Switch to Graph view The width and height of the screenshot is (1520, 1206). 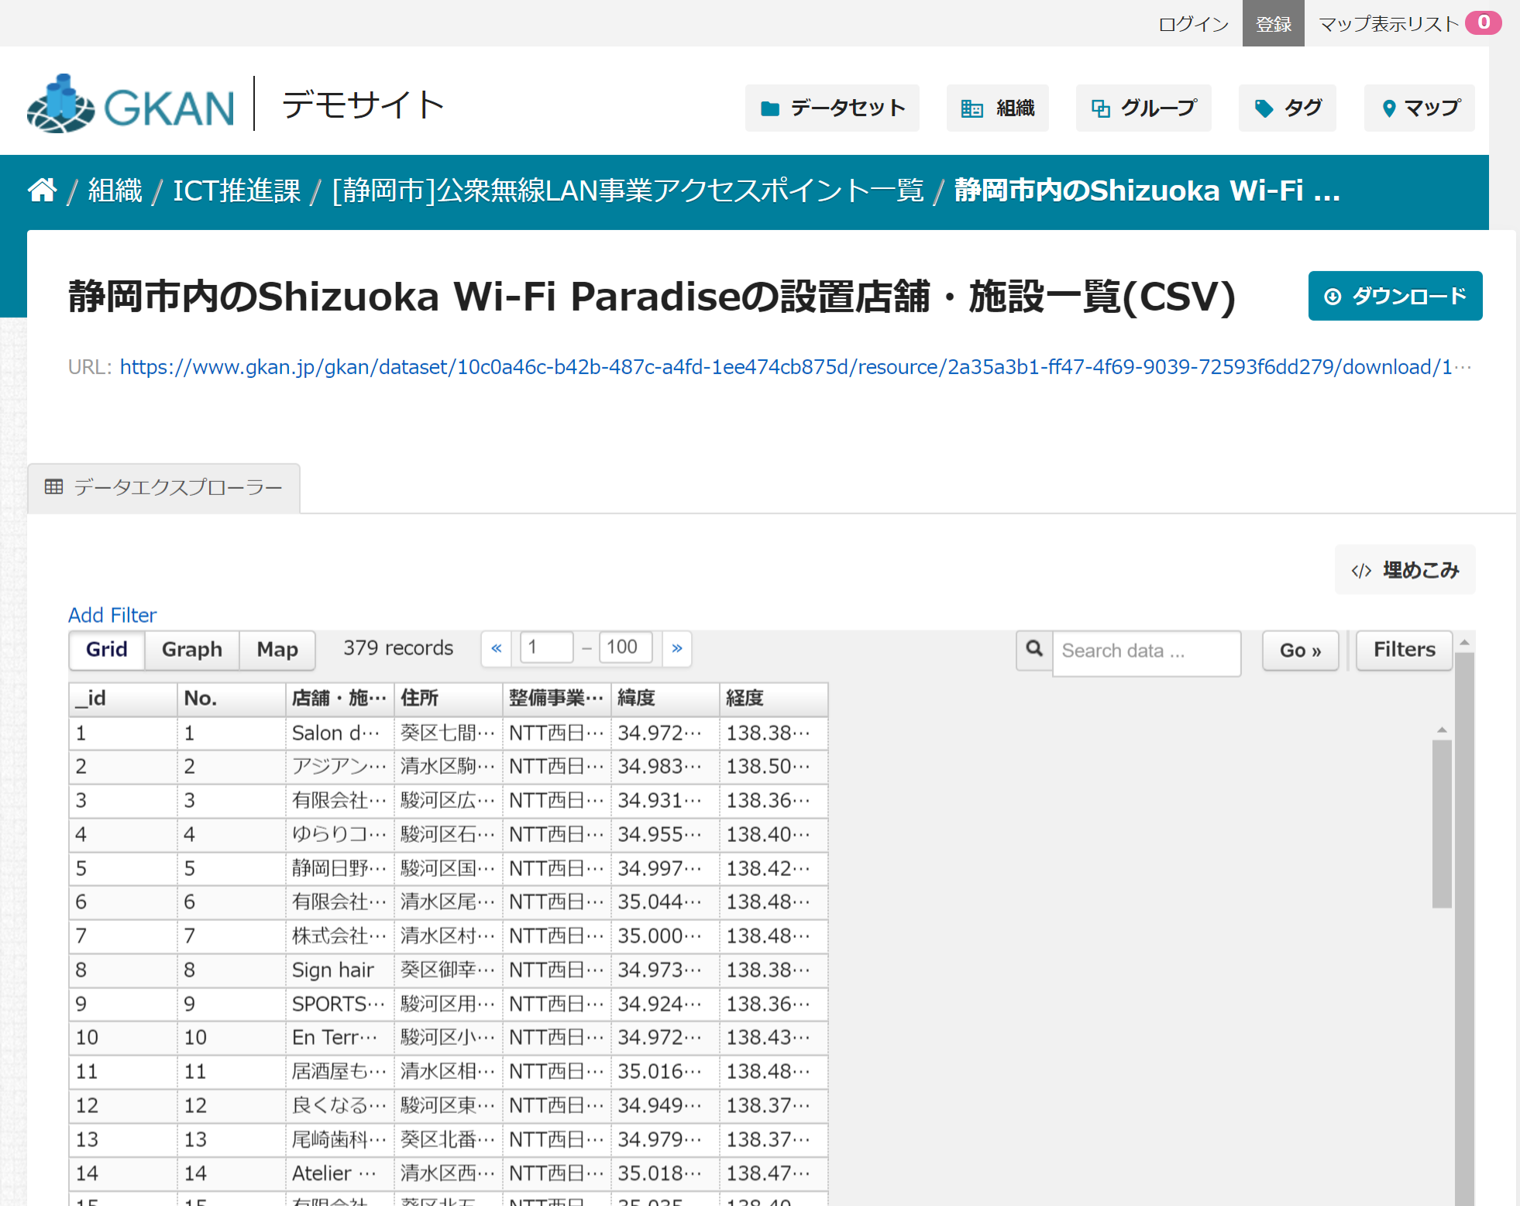click(192, 650)
